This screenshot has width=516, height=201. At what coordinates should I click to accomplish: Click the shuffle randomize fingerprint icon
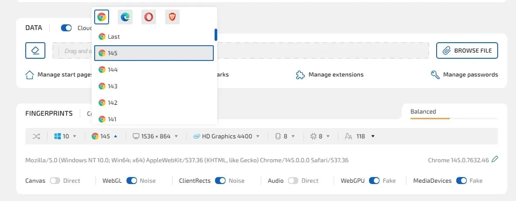pyautogui.click(x=36, y=136)
